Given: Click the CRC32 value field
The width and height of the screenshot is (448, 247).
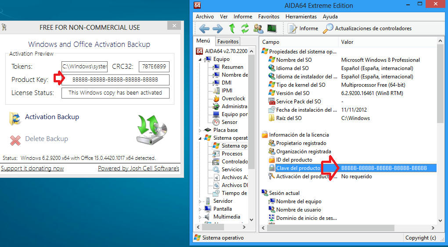Looking at the screenshot, I should pos(154,67).
